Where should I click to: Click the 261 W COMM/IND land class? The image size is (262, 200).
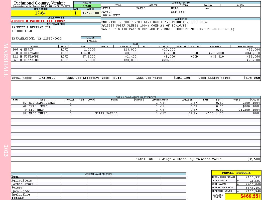[25, 60]
